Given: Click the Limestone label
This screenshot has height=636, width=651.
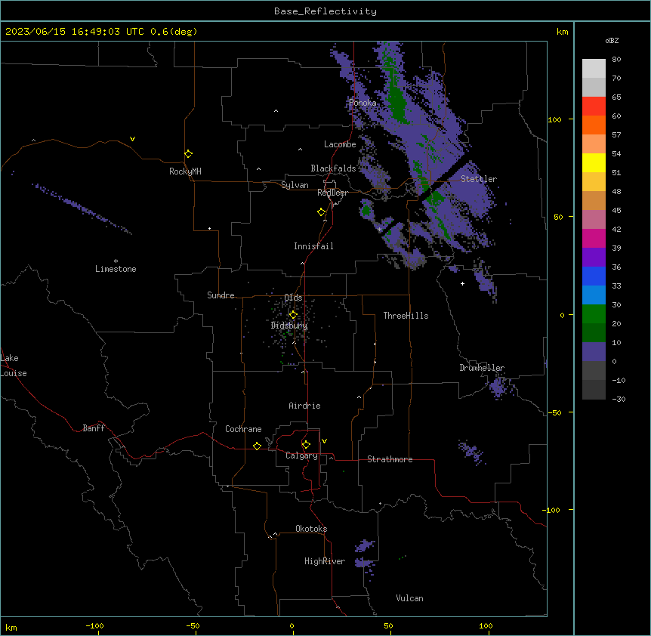Looking at the screenshot, I should click(116, 269).
